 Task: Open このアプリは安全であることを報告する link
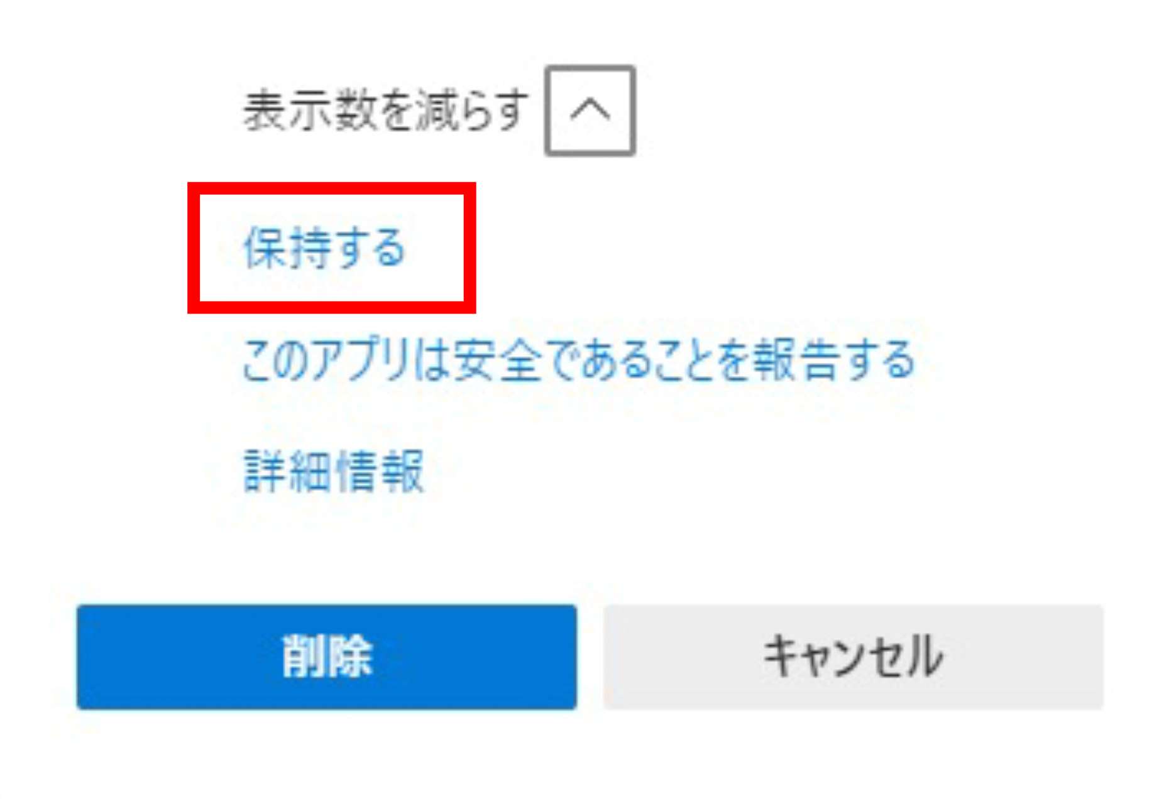[579, 359]
